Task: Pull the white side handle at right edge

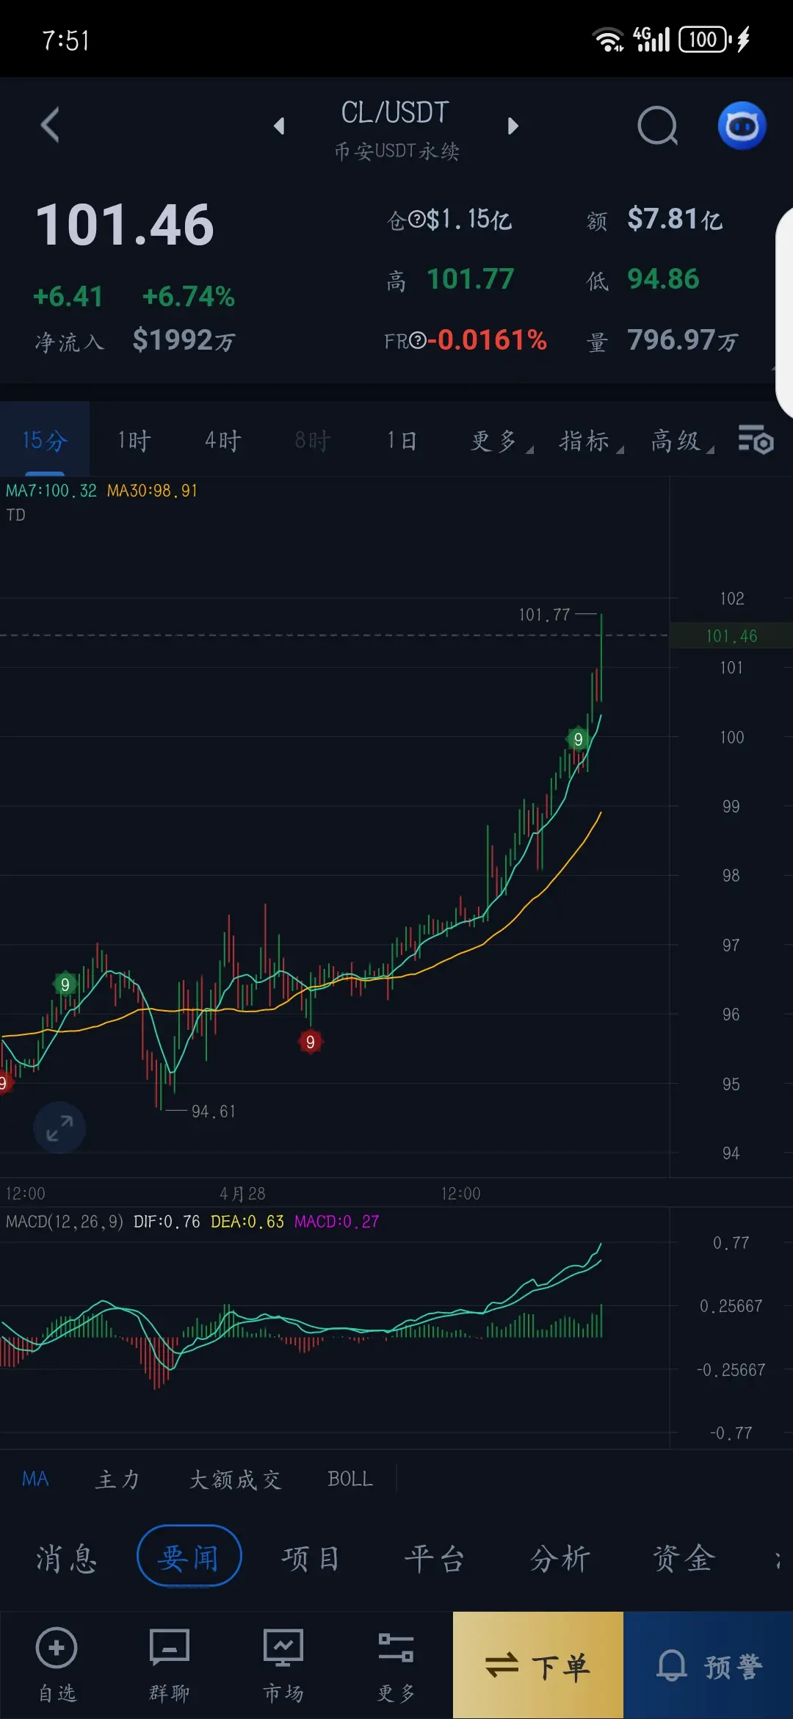Action: [x=784, y=312]
